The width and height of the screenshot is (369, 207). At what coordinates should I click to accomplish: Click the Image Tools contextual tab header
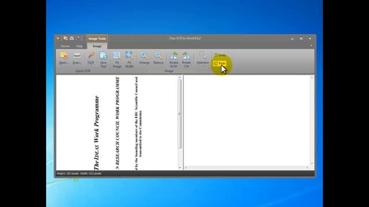point(97,39)
